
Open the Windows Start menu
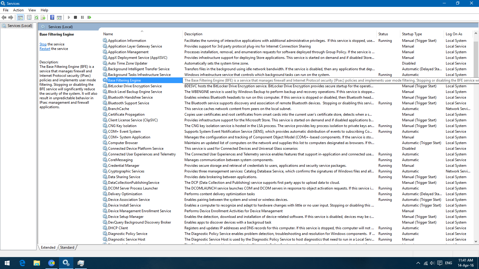coord(7,263)
